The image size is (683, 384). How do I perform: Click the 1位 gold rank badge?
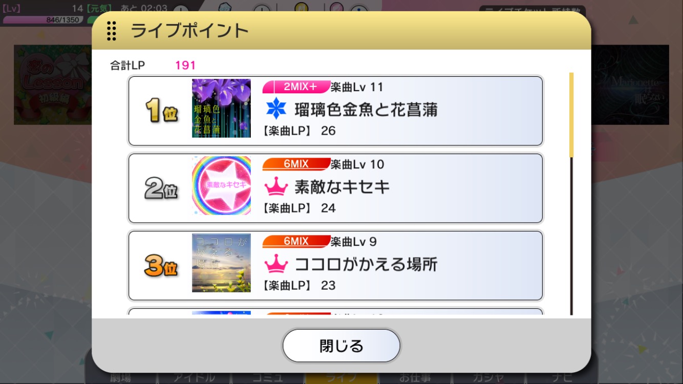(x=161, y=110)
